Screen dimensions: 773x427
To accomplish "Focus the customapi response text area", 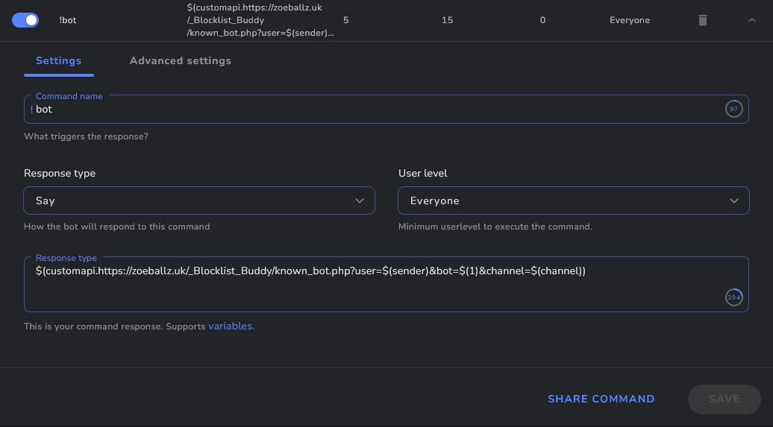I will pos(373,283).
